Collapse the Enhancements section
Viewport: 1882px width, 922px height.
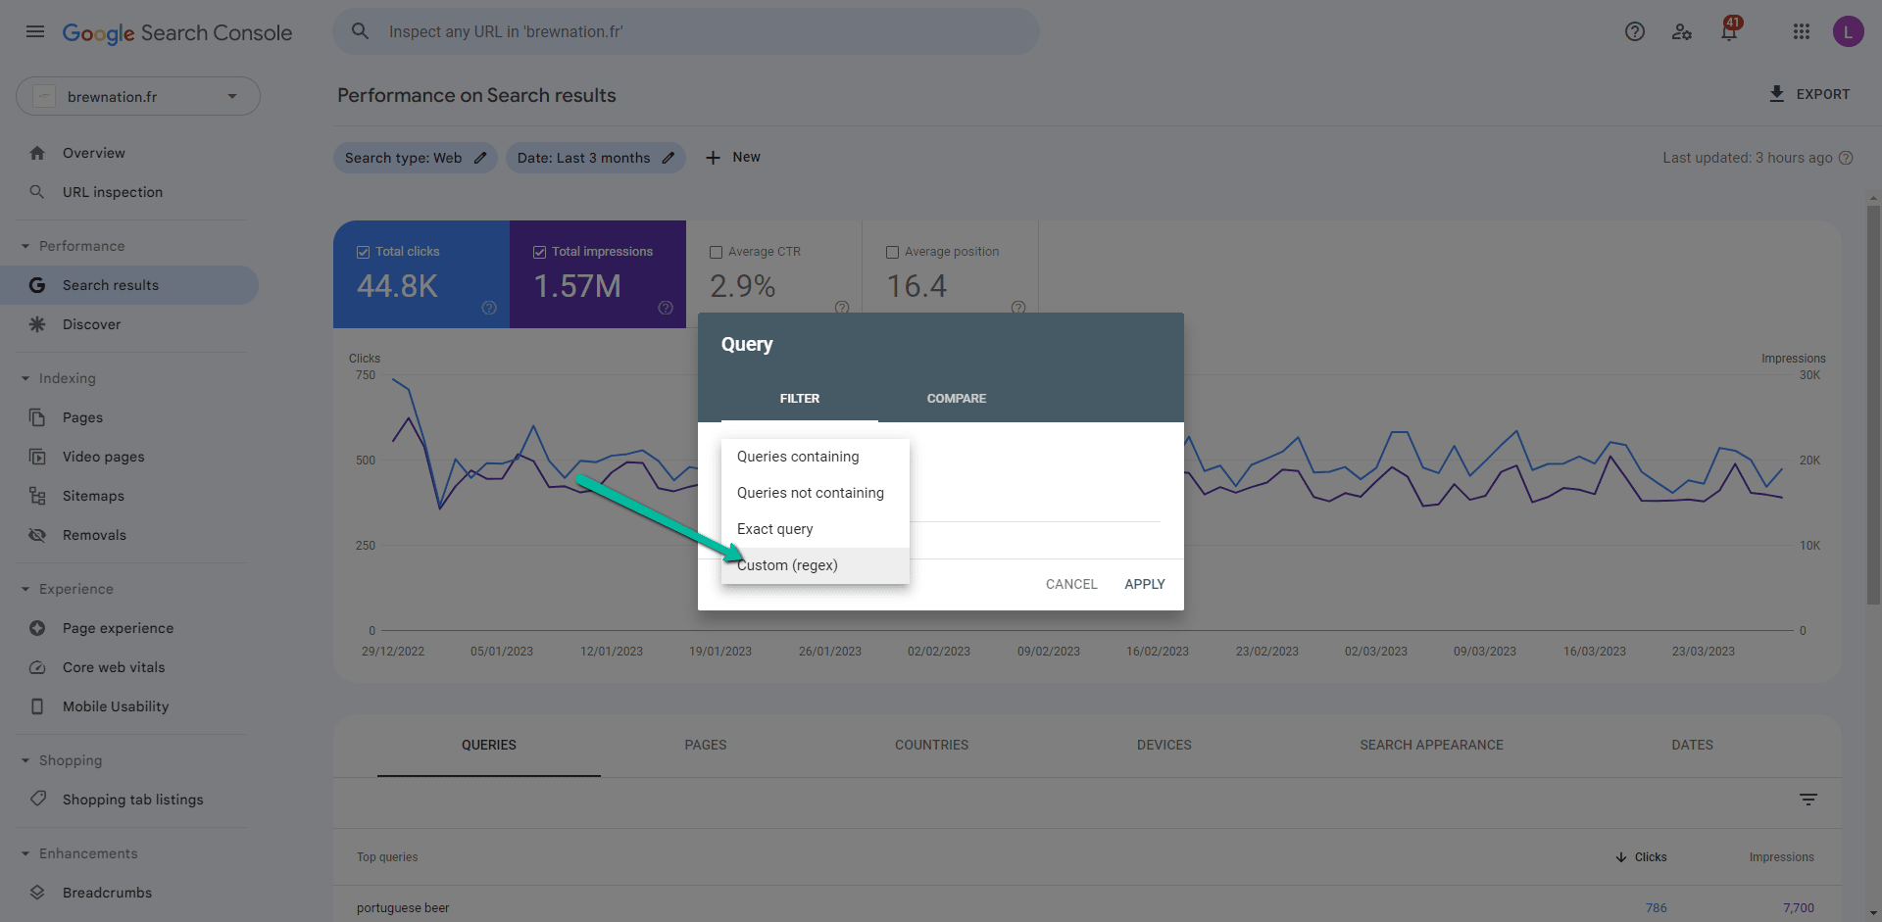pos(25,853)
